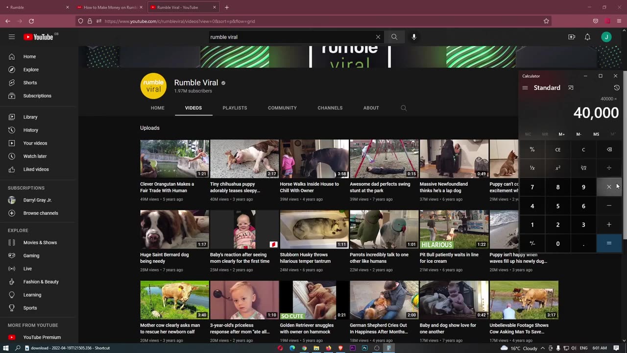Click the calculator M+ memory button
Image resolution: width=627 pixels, height=353 pixels.
pyautogui.click(x=562, y=134)
